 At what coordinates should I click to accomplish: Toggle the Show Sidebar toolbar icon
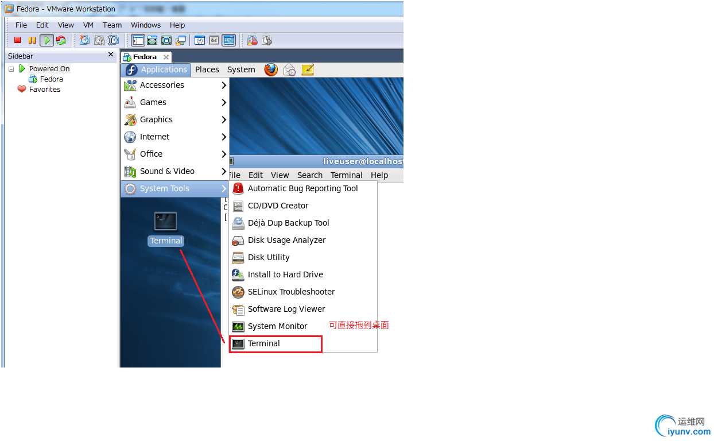click(x=138, y=40)
